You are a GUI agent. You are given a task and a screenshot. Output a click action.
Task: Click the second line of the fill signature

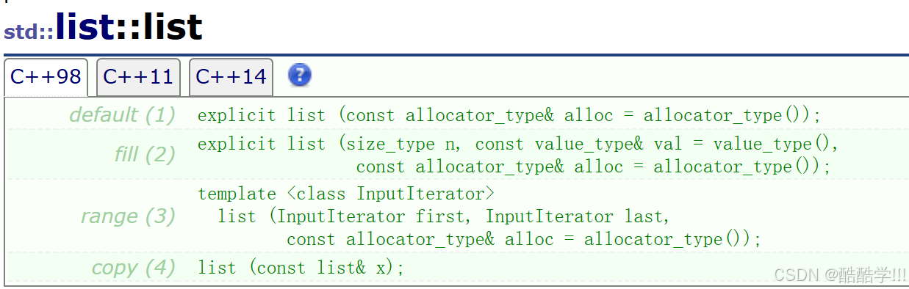point(594,167)
